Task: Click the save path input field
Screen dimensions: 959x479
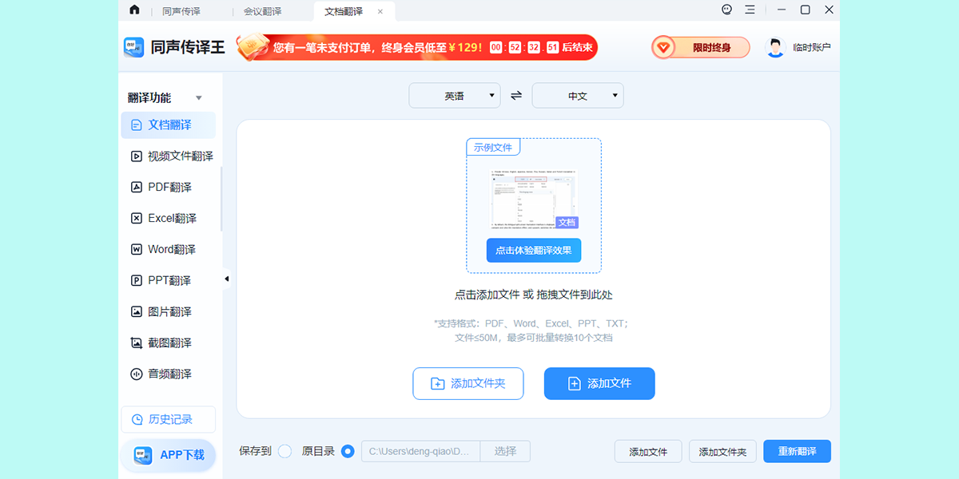Action: [421, 451]
